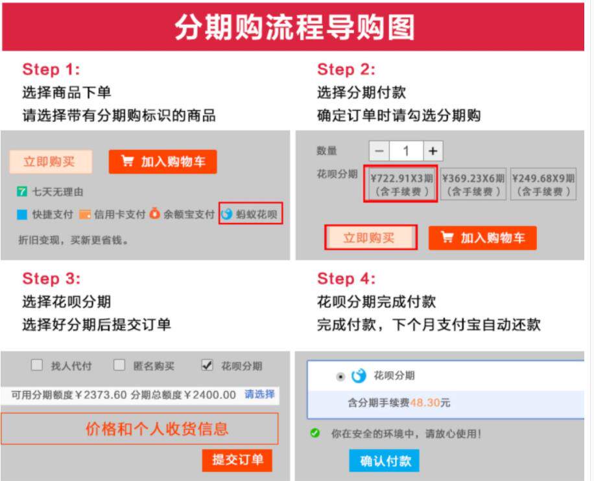594x481 pixels.
Task: Click the 余额宝支付 money bag icon
Action: 154,214
